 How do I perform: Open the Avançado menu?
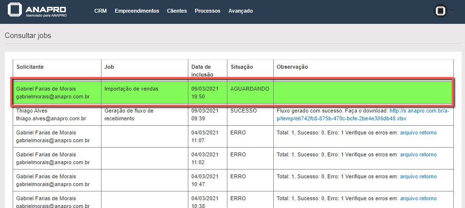coord(241,11)
